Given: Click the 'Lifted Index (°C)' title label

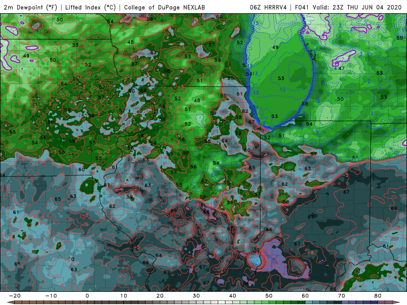Looking at the screenshot, I should (91, 7).
